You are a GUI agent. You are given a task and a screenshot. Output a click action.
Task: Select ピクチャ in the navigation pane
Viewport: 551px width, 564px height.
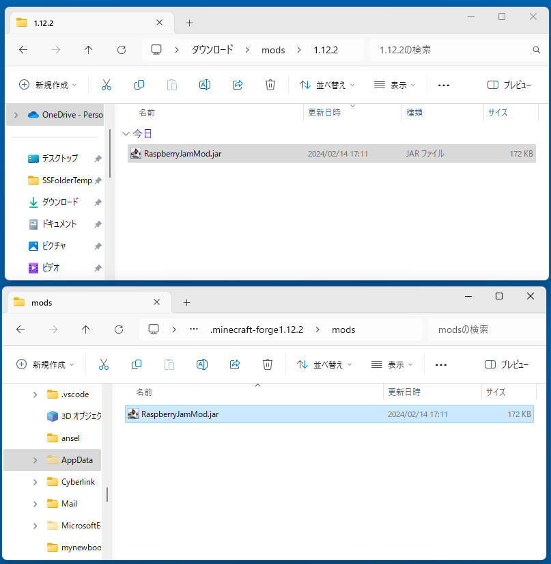point(53,245)
